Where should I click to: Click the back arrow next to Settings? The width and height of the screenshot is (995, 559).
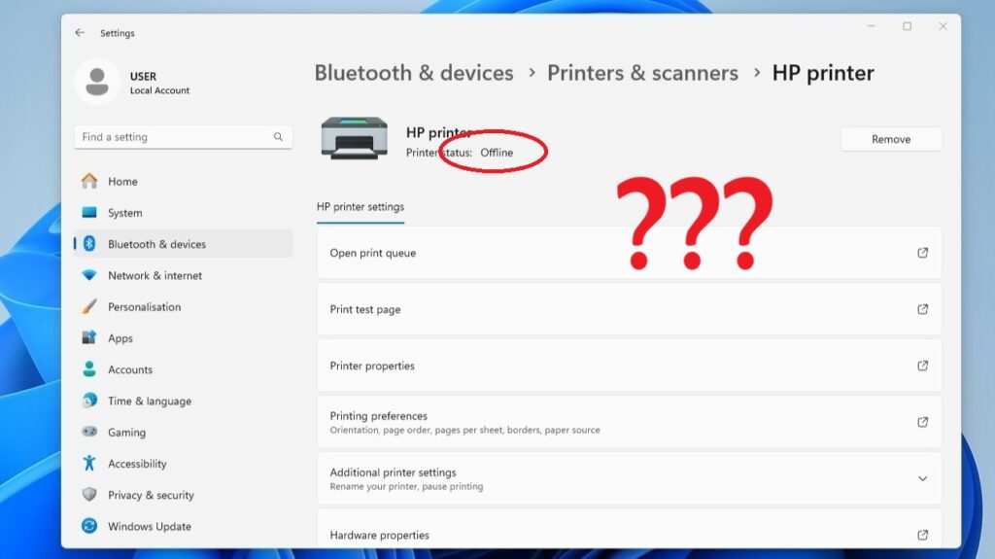click(x=80, y=33)
